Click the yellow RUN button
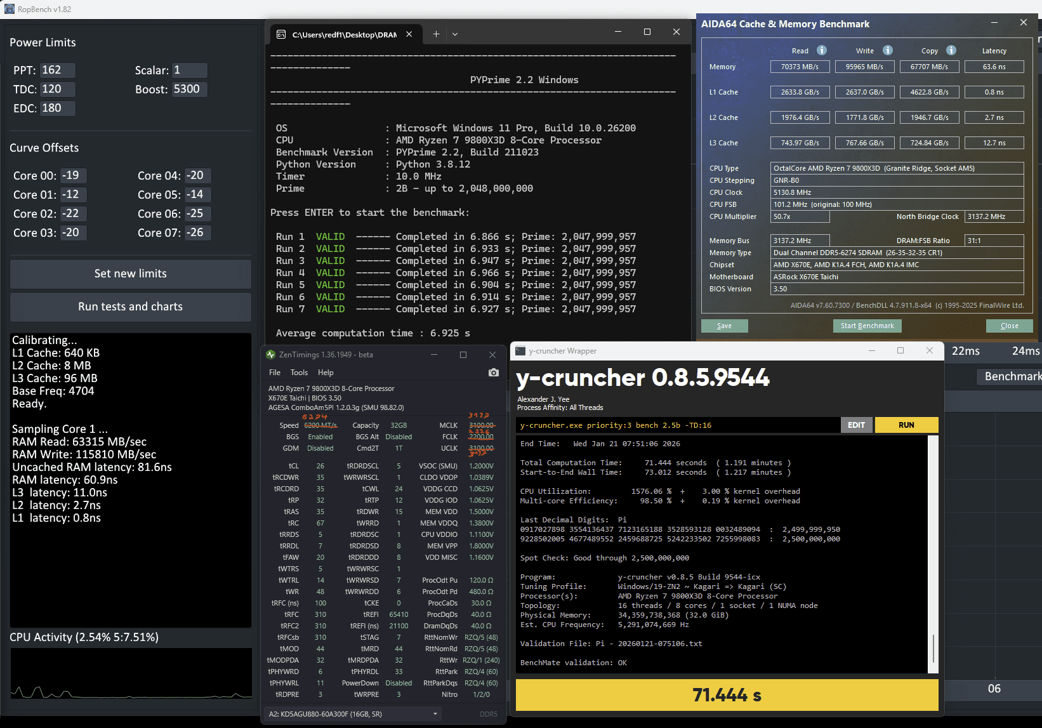This screenshot has height=728, width=1042. [906, 425]
